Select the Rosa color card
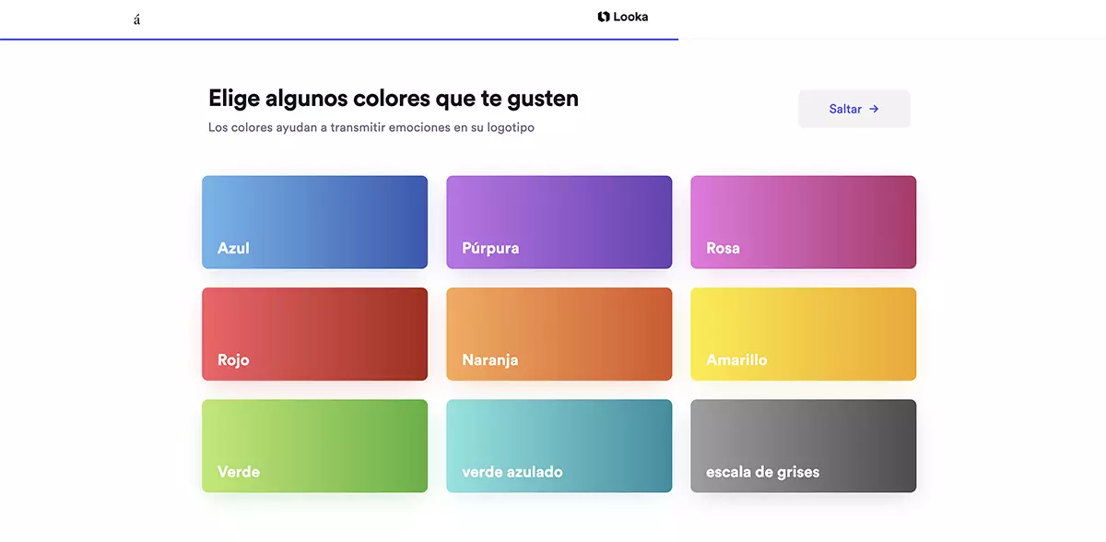The width and height of the screenshot is (1106, 542). tap(803, 221)
